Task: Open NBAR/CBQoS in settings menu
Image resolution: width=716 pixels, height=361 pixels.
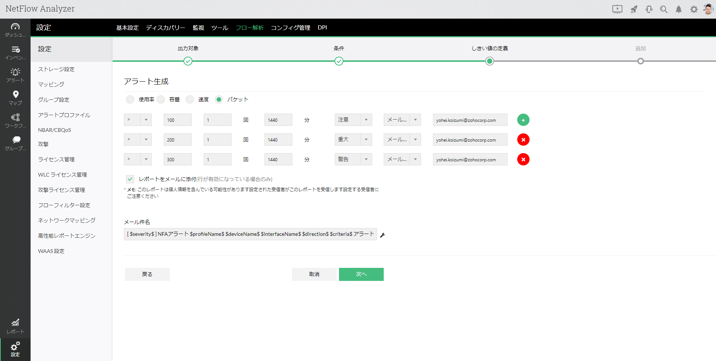Action: point(54,130)
